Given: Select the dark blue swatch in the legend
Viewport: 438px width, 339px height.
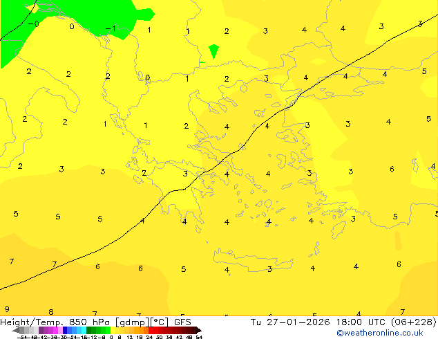Looking at the screenshot, I should tap(65, 330).
